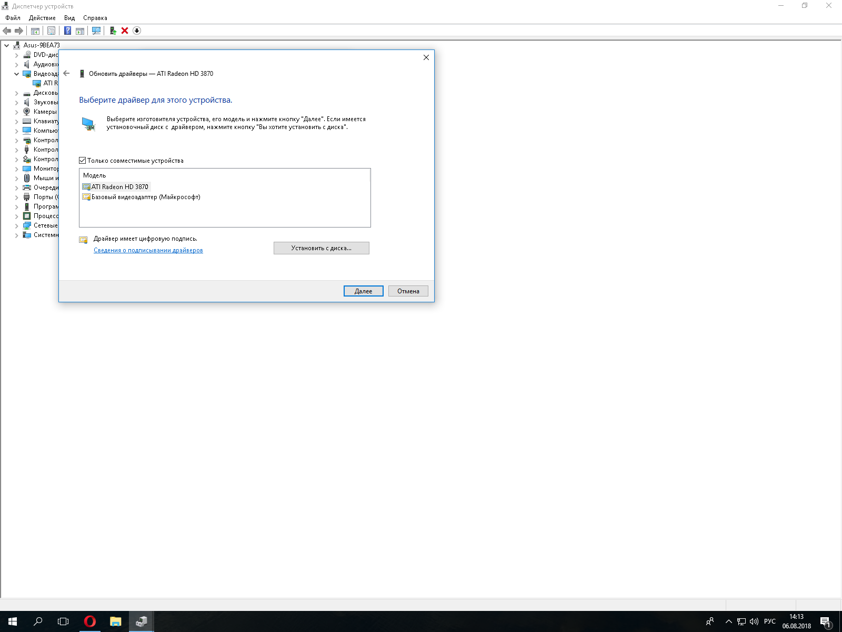Click the network tray icon
The height and width of the screenshot is (632, 842).
(x=741, y=621)
